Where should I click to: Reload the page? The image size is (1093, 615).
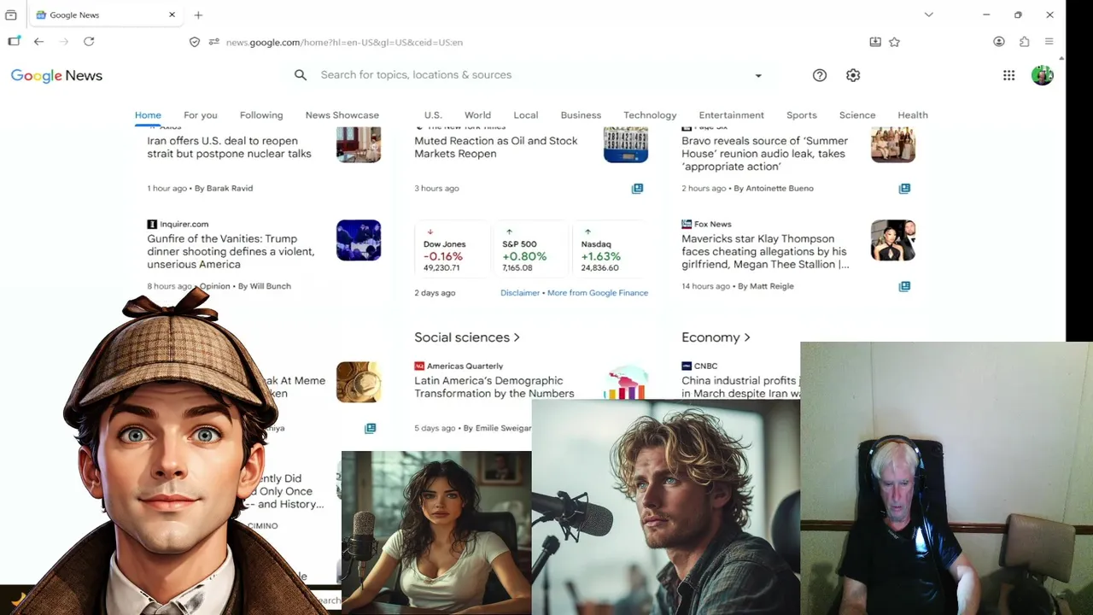[x=89, y=41]
